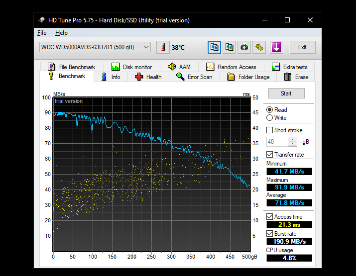Click the Minimum 41.7 MB/s value
The width and height of the screenshot is (356, 276).
coord(289,172)
